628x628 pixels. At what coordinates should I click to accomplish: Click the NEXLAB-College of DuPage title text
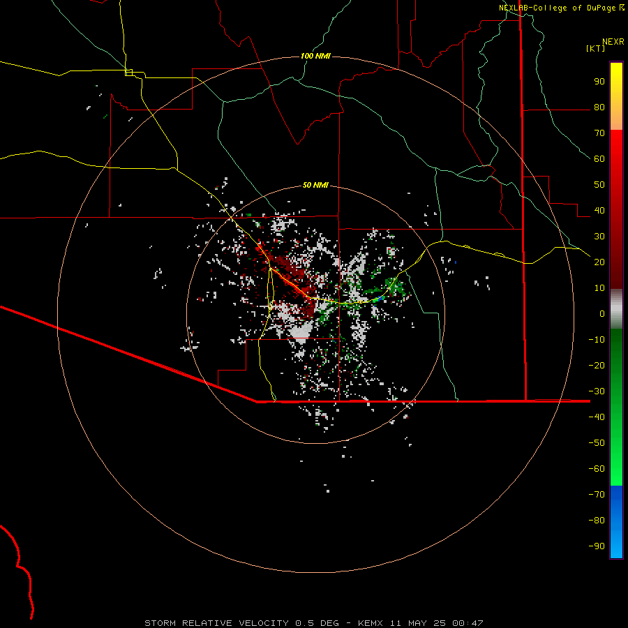pos(557,8)
